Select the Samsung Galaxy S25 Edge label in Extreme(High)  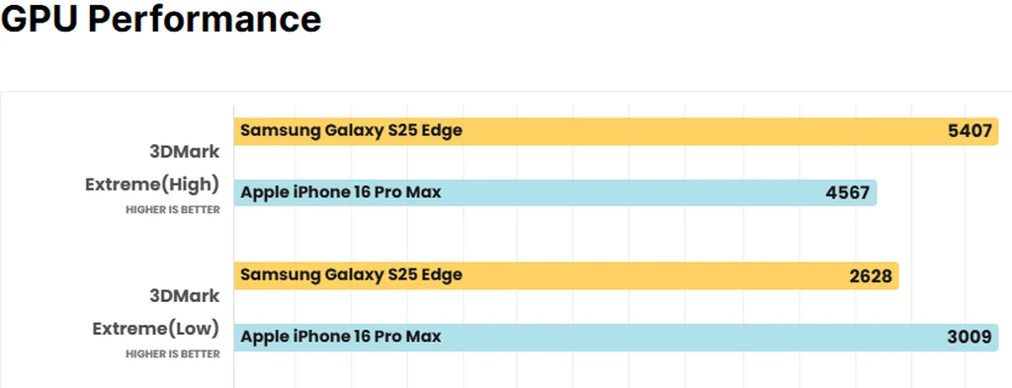coord(351,131)
